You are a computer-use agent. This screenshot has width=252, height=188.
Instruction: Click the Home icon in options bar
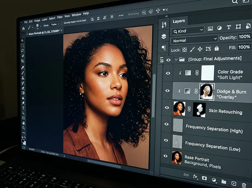tap(23, 28)
